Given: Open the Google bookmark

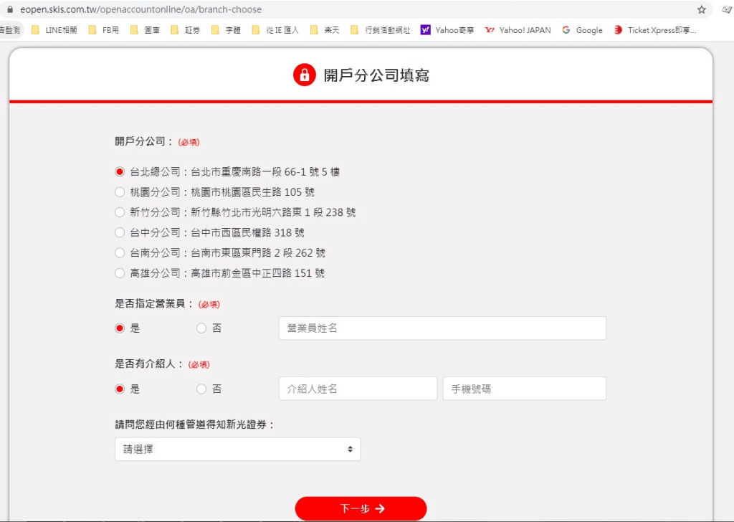Looking at the screenshot, I should 582,30.
